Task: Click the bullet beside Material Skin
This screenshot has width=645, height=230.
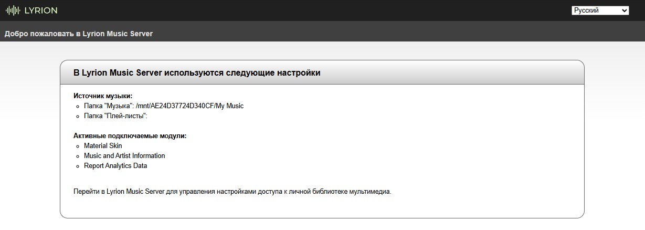Action: (78, 146)
